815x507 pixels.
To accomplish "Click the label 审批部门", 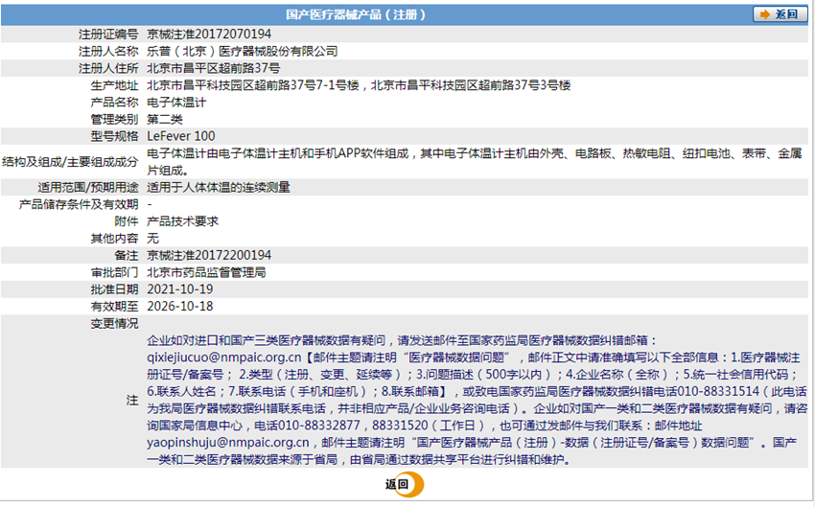I will point(114,272).
